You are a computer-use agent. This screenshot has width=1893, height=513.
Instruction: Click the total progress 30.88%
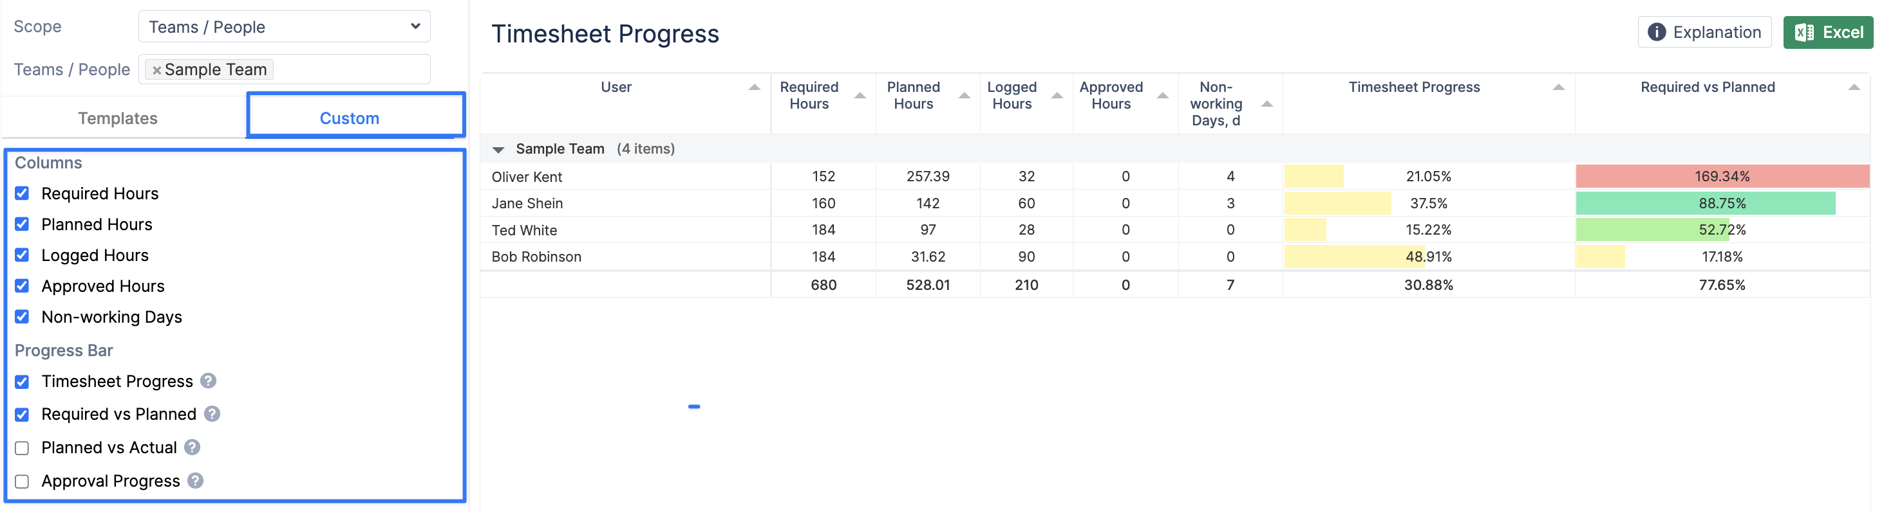(1428, 285)
